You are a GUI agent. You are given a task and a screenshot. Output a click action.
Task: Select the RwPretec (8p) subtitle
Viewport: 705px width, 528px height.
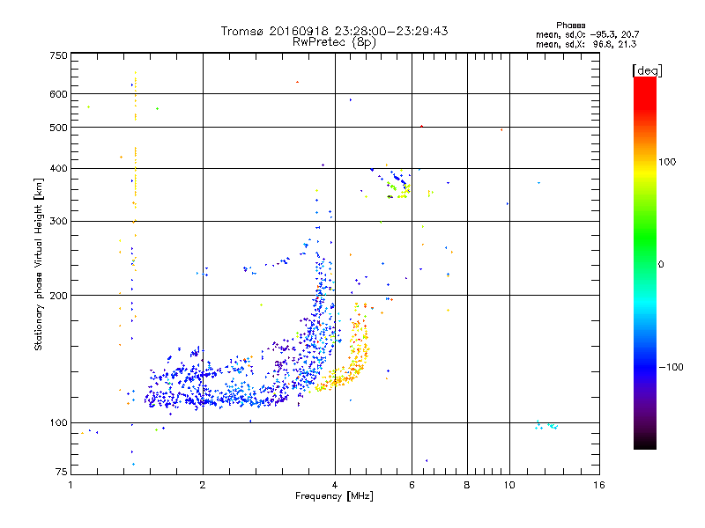334,42
